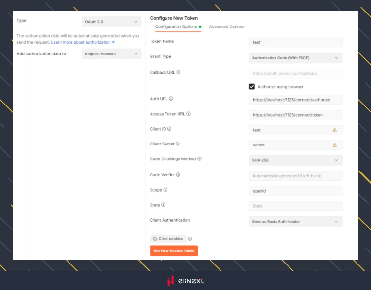Open the OAuth 2.0 Type dropdown
Viewport: 371px width, 290px height.
point(111,22)
